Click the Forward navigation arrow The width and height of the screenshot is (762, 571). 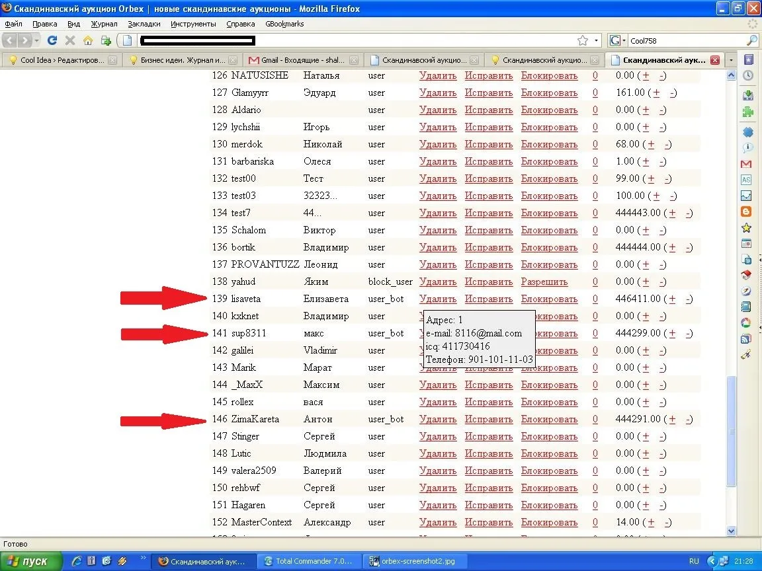24,40
